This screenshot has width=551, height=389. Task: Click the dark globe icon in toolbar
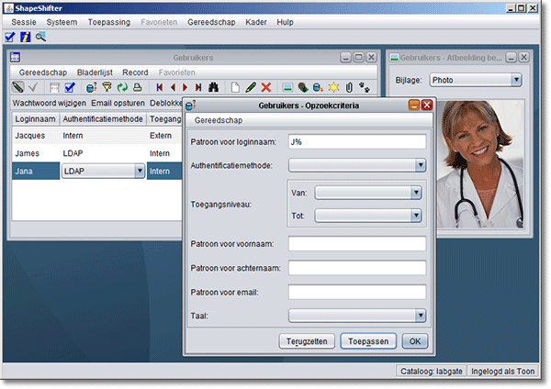(x=303, y=87)
